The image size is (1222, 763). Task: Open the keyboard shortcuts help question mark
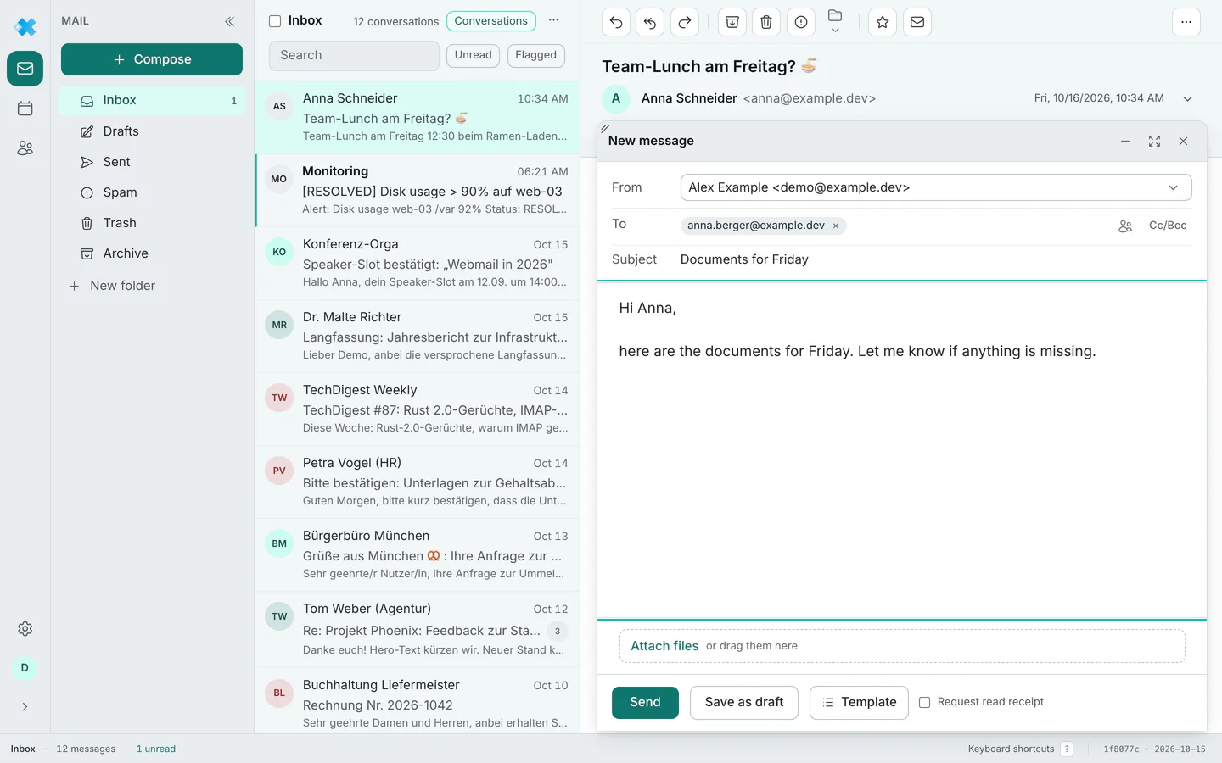(x=1067, y=749)
